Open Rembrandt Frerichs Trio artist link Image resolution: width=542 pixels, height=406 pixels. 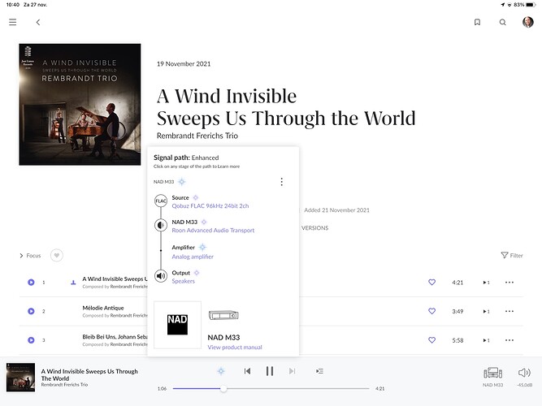tap(197, 136)
